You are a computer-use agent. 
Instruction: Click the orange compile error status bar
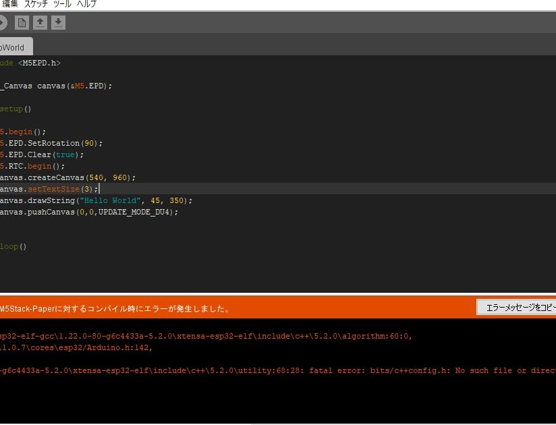[x=236, y=308]
